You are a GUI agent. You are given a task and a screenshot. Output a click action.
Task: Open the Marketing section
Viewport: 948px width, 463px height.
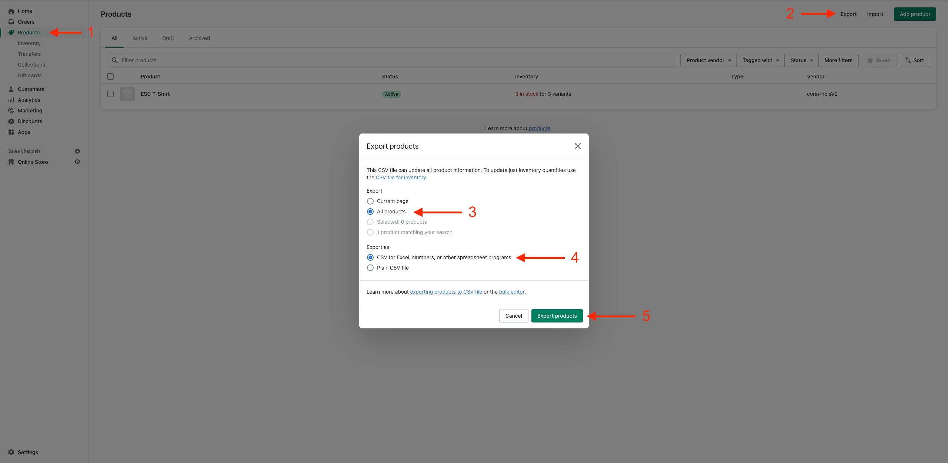30,110
